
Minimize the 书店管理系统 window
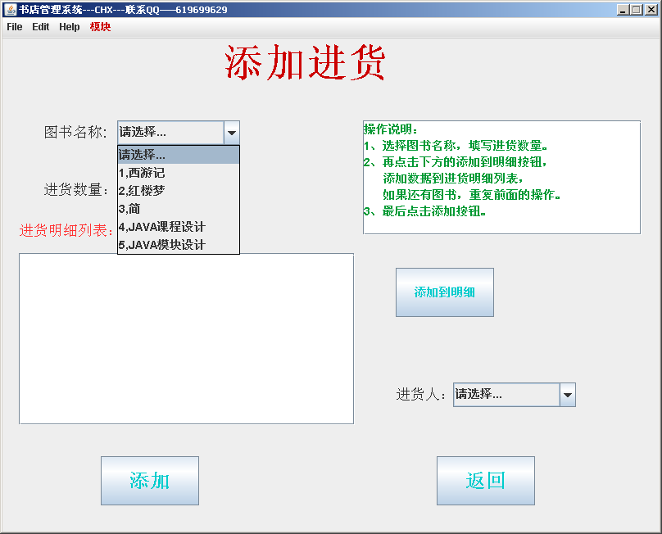click(x=623, y=9)
